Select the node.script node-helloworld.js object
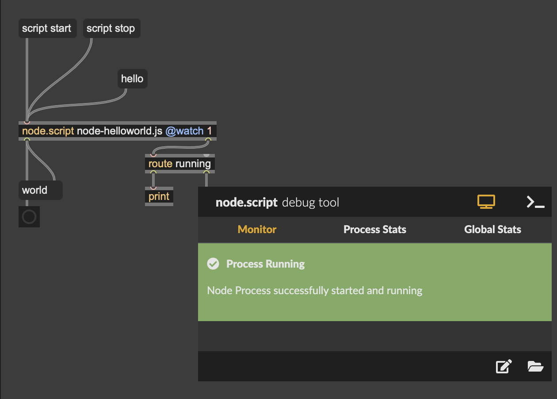This screenshot has height=399, width=557. (x=117, y=131)
